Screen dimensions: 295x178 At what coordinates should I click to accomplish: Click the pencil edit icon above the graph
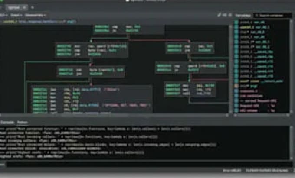219,15
